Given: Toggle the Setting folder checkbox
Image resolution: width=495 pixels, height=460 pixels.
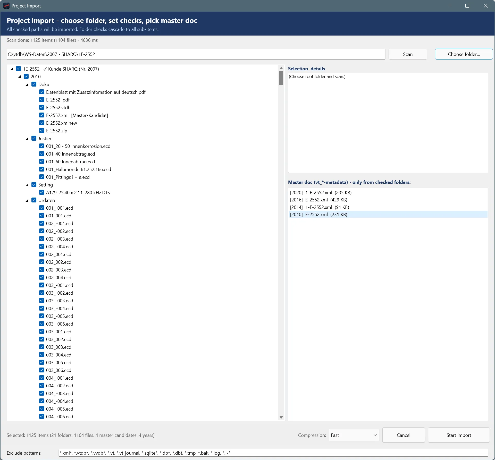Looking at the screenshot, I should click(x=34, y=185).
